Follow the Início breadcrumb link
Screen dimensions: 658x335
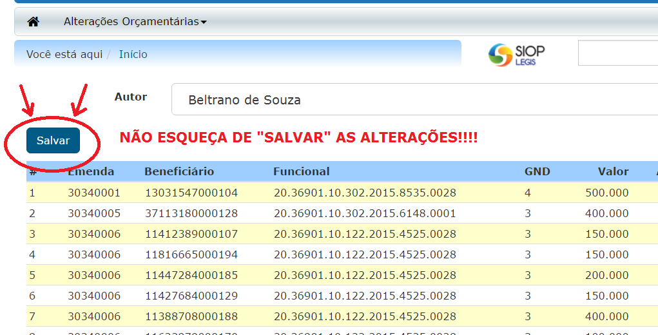tap(133, 55)
